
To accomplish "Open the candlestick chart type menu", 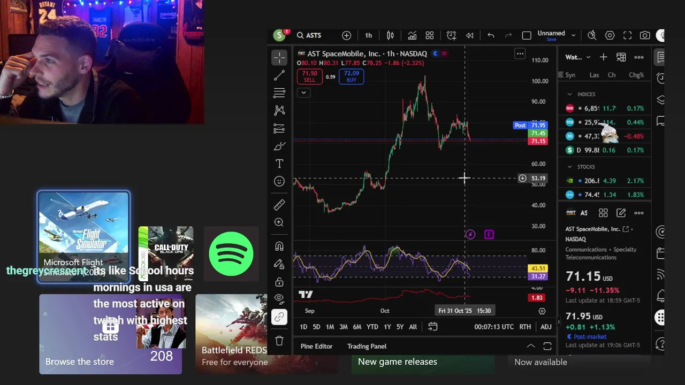I will click(x=390, y=35).
